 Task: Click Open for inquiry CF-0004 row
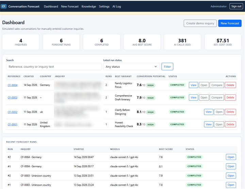[204, 85]
